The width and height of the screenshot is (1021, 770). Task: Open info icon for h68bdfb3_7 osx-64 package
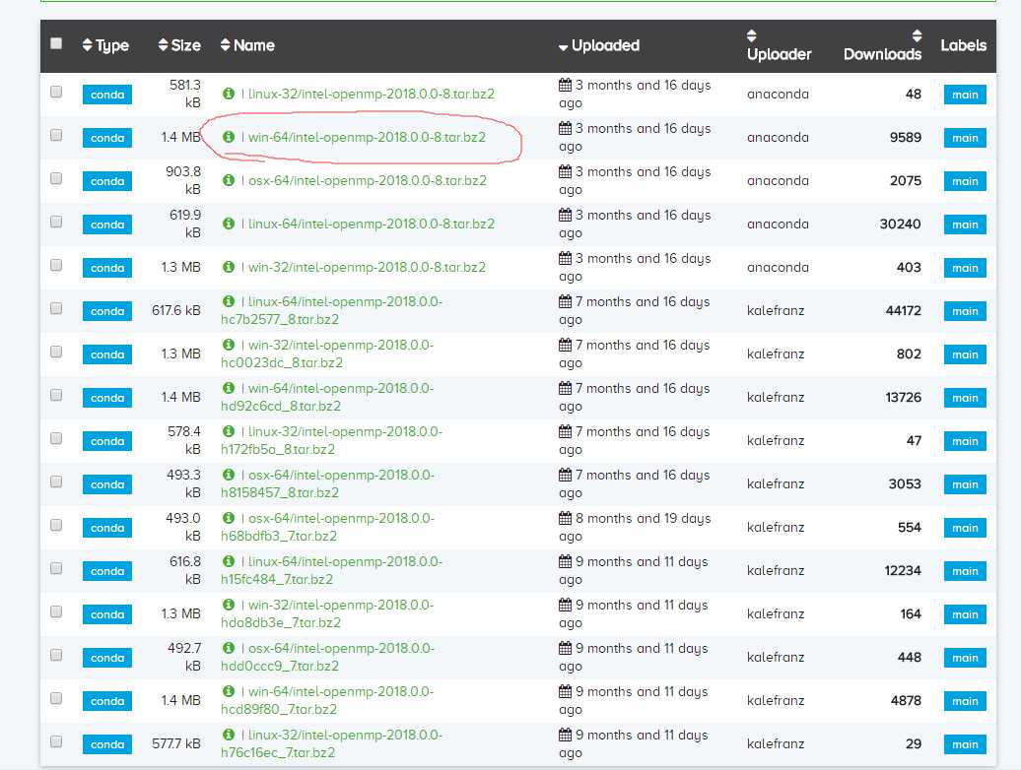(x=228, y=518)
